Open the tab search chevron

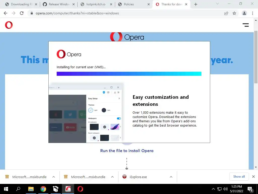tap(217, 4)
